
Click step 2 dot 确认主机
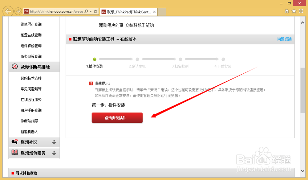[137, 59]
